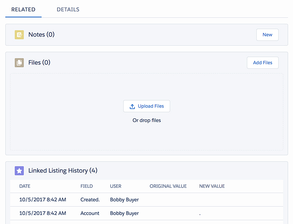
Task: Open the Details tab
Action: point(68,9)
